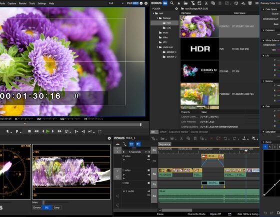Click the Comp scope button
This screenshot has width=280, height=217.
(56, 208)
